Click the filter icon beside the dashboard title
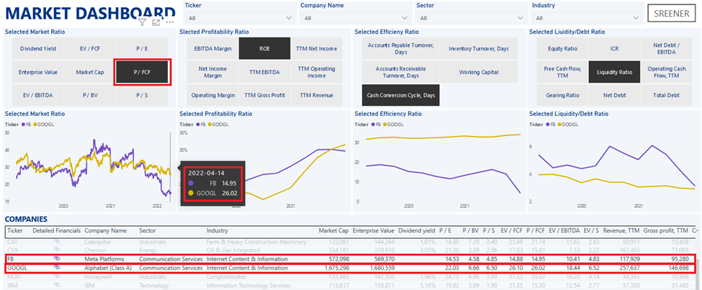 (x=143, y=23)
